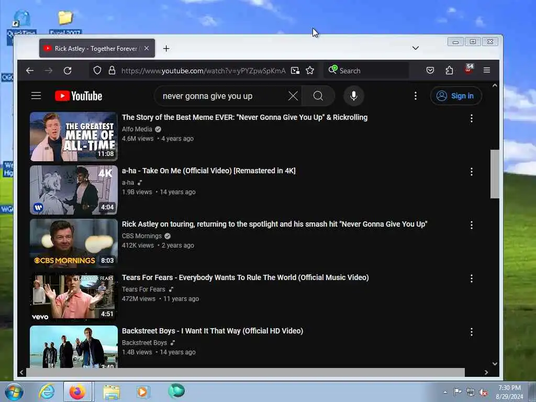Screen dimensions: 536x402
Task: Open Firefox application hamburger menu
Action: point(487,70)
